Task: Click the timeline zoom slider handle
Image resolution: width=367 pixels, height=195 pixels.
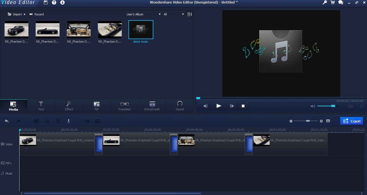Action: pyautogui.click(x=308, y=121)
